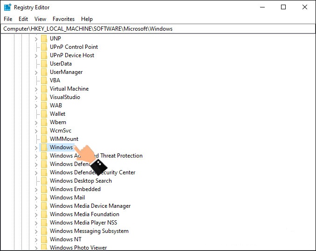Screen dimensions: 316x251
Task: Expand the Windows Mail key
Action: click(36, 198)
